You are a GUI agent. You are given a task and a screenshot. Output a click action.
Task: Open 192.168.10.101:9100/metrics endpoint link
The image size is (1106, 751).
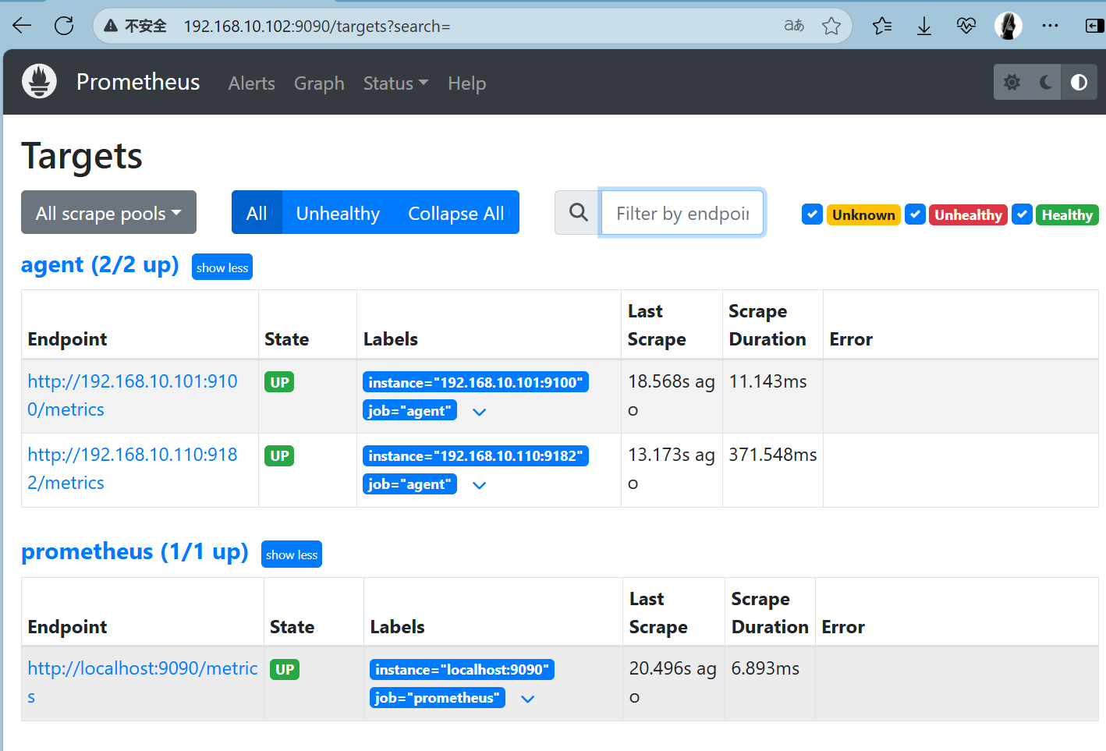tap(133, 395)
